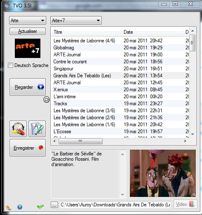Viewport: 202px width, 215px height.
Task: Enable the Deutsch Sprache checkbox
Action: click(x=11, y=65)
